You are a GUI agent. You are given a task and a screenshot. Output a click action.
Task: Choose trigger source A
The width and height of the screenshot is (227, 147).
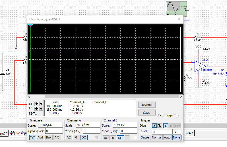tap(166, 126)
